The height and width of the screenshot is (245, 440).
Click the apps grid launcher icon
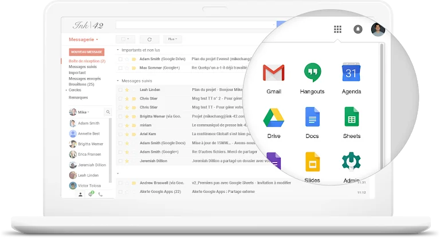(x=337, y=29)
